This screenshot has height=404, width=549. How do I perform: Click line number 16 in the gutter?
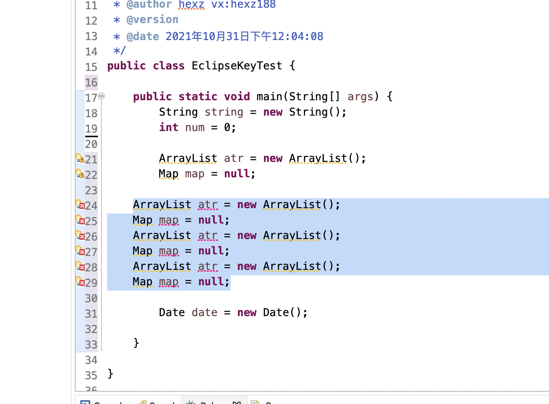click(91, 82)
